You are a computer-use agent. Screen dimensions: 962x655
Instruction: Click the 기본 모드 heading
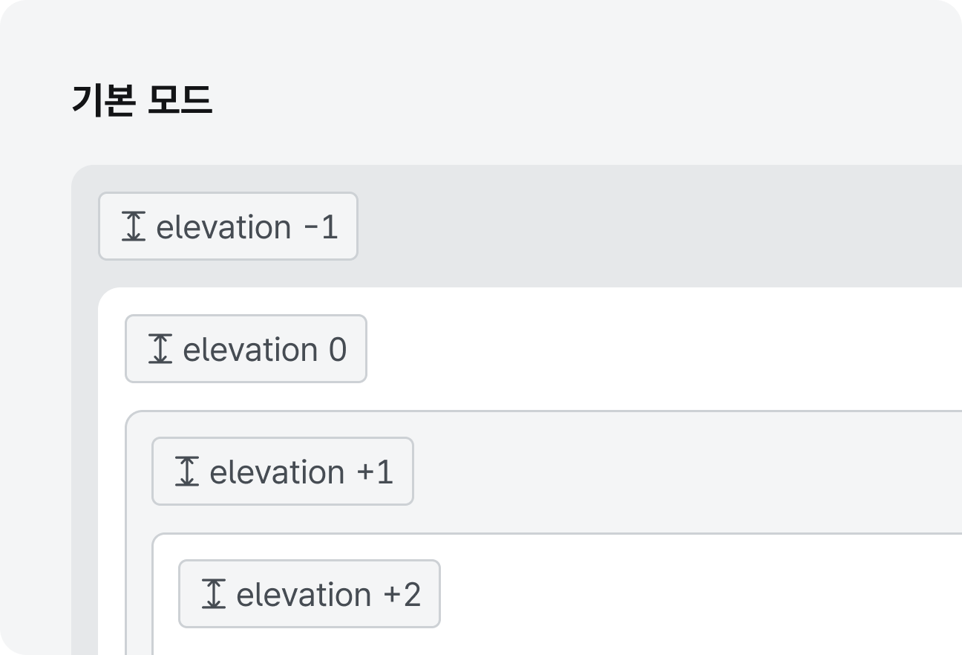(142, 100)
